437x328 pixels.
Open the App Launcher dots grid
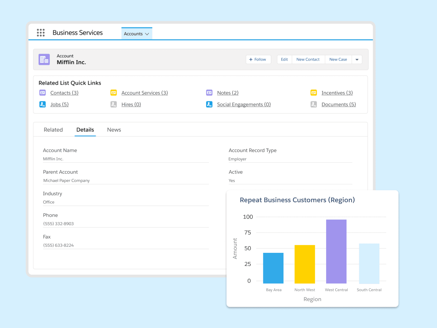point(41,33)
